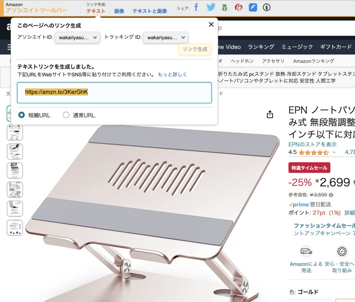Open the もっと詳しく link
Viewport: 355px width, 302px height.
[172, 74]
